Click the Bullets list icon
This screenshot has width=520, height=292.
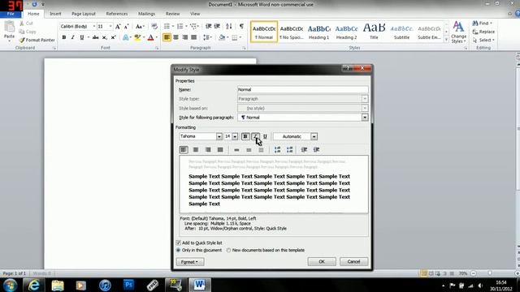coord(167,27)
